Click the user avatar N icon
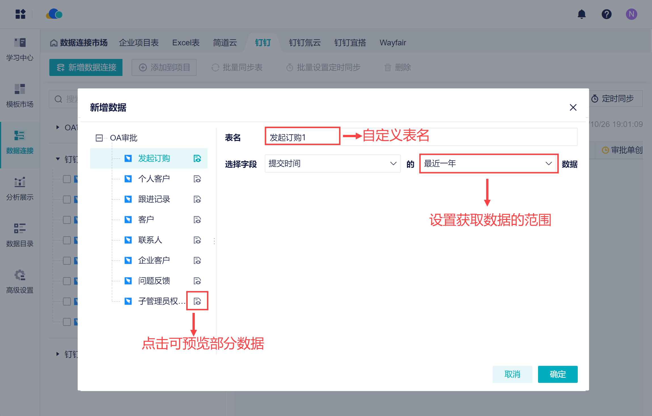This screenshot has width=652, height=416. pos(631,14)
